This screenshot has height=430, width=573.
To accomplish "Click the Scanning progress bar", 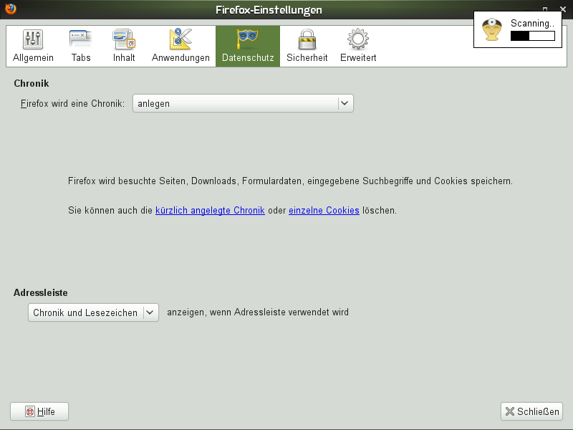I will [x=533, y=36].
